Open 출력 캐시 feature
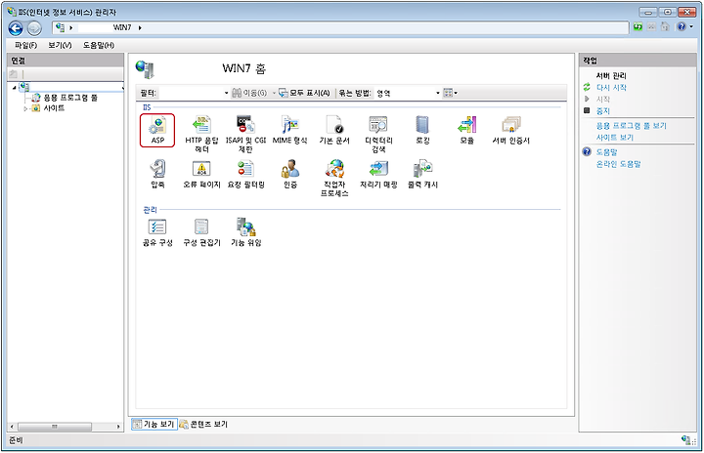704x453 pixels. [x=422, y=174]
